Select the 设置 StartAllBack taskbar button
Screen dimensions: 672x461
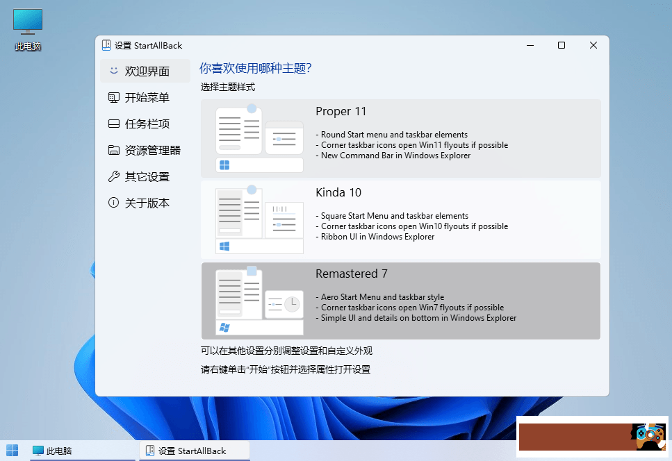coord(195,451)
